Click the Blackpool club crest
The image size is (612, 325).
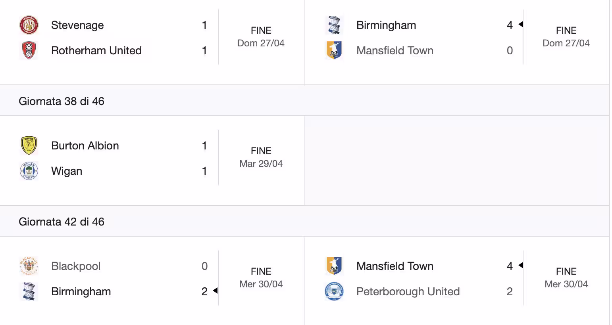click(29, 266)
